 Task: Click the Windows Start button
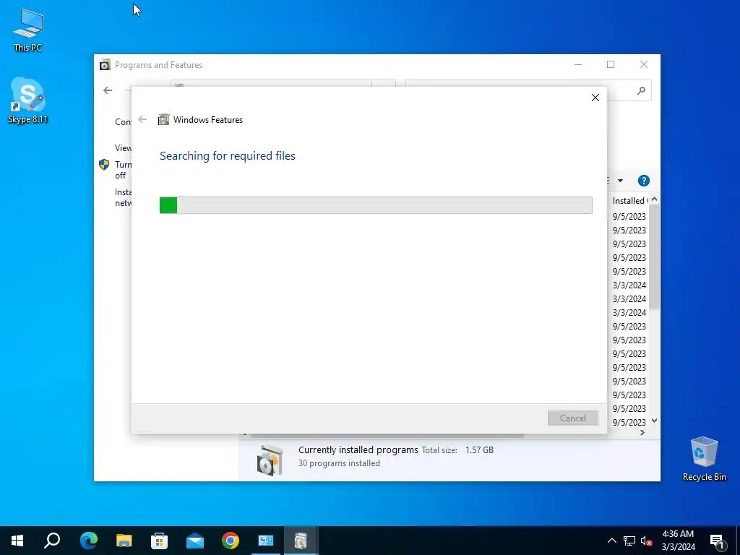[x=17, y=541]
